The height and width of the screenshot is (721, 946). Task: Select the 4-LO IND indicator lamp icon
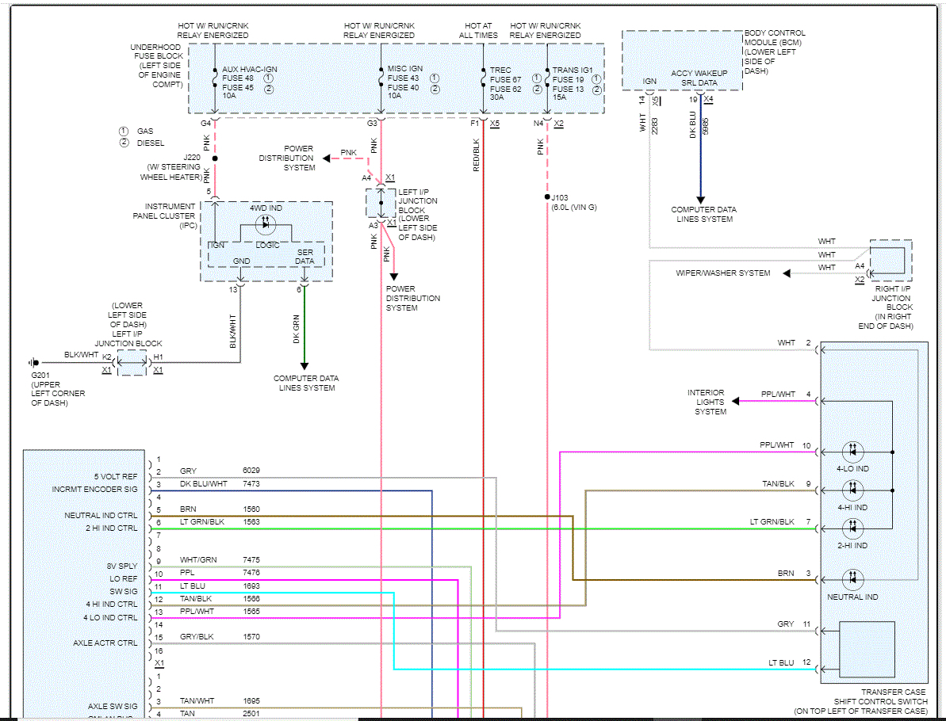pos(852,452)
